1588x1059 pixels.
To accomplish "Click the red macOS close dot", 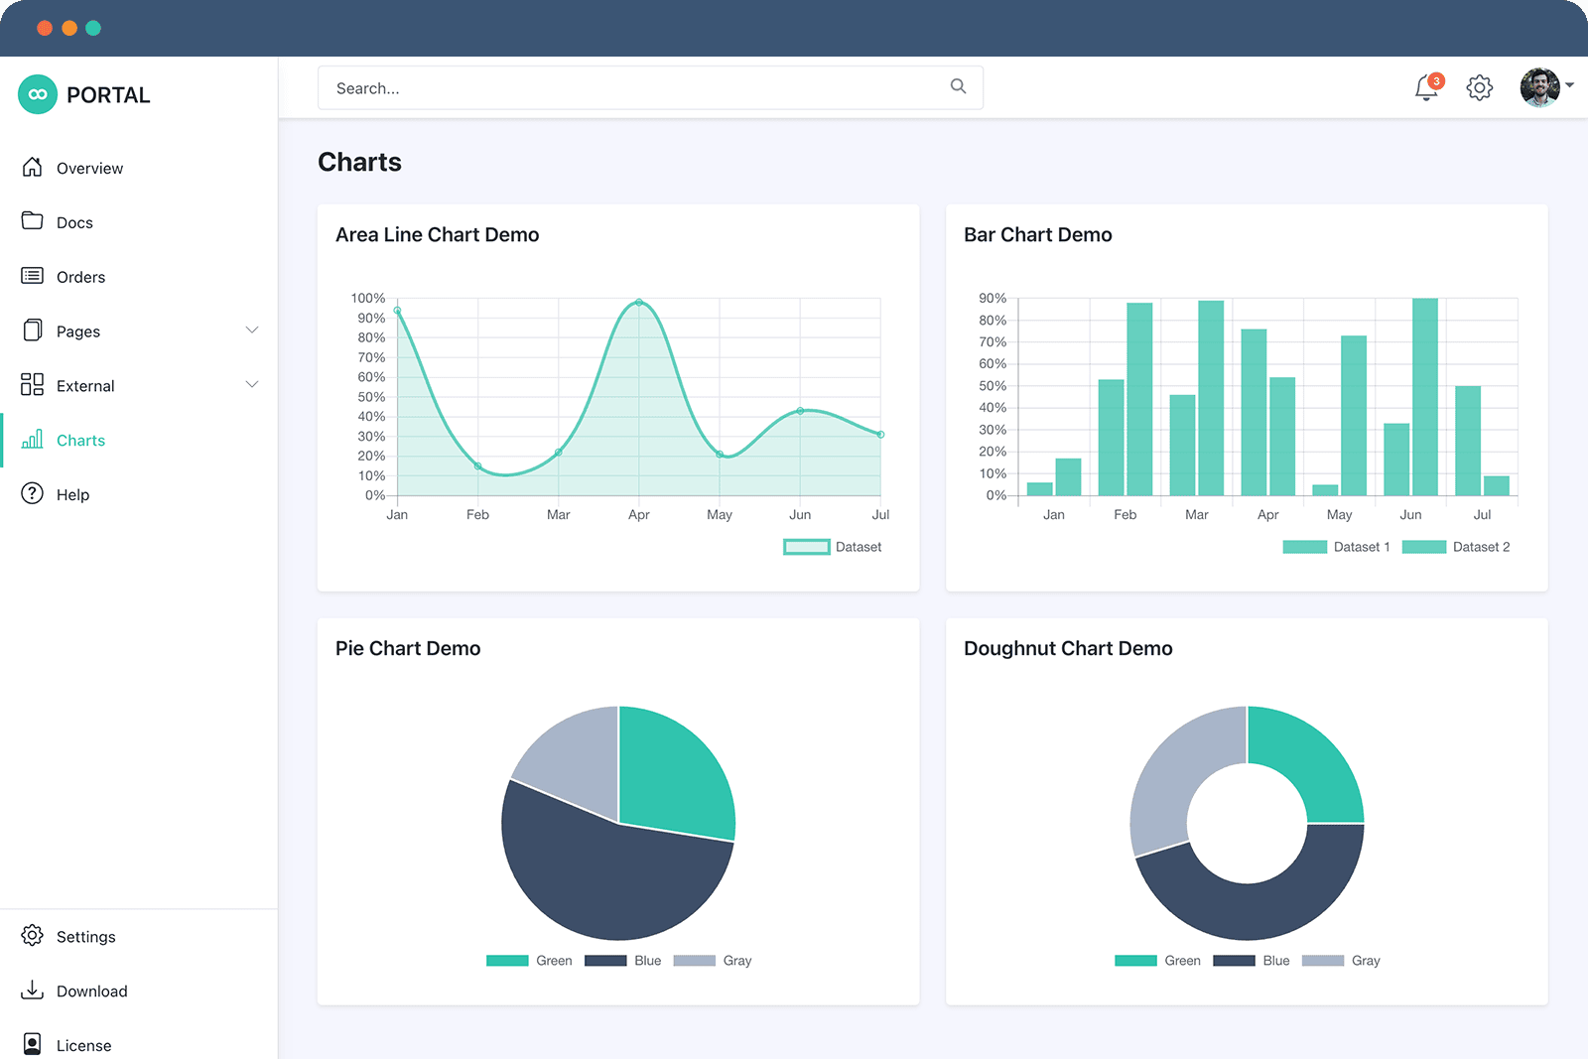I will 45,28.
